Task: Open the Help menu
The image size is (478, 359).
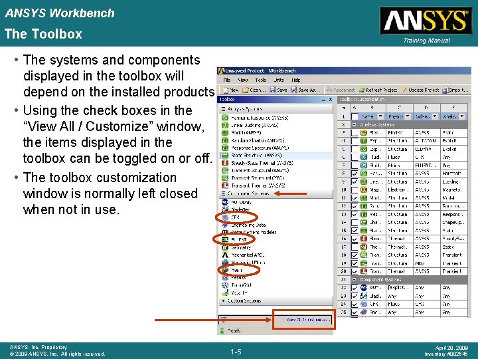Action: pos(295,80)
